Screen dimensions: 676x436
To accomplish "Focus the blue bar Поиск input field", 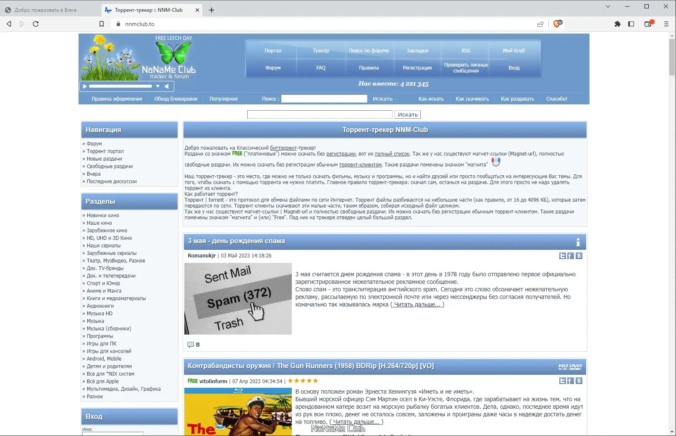I will pyautogui.click(x=324, y=99).
